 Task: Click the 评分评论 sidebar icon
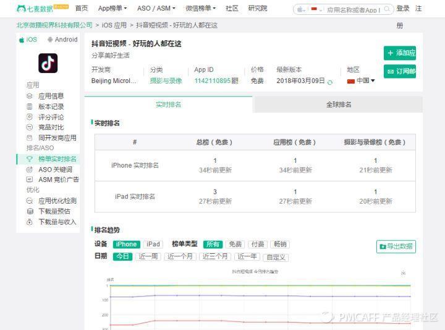30,117
